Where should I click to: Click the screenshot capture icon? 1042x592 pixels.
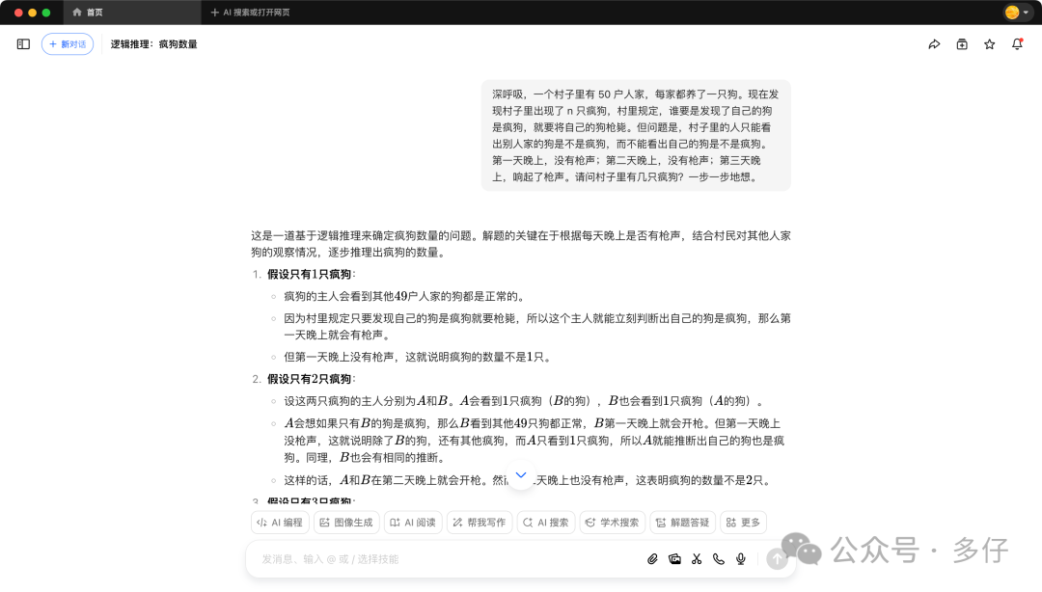click(x=674, y=559)
